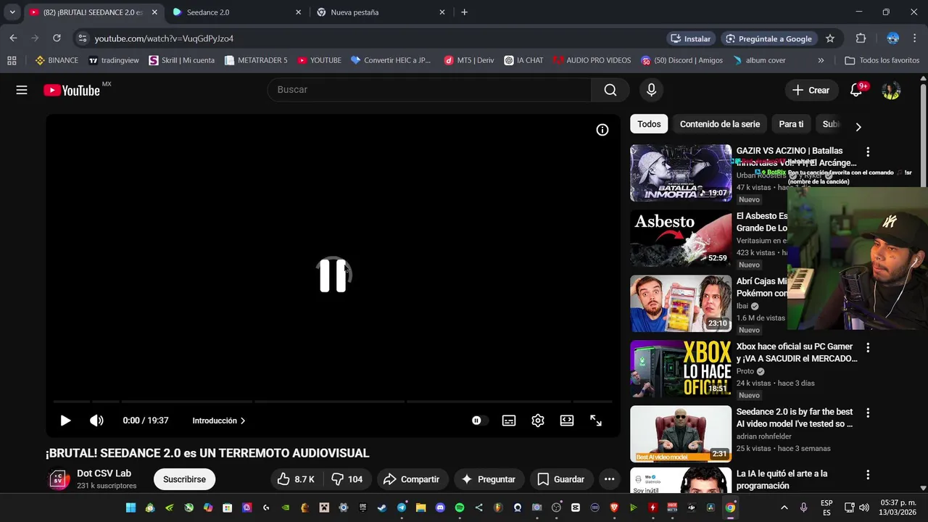928x522 pixels.
Task: Start voice search with microphone icon
Action: click(651, 90)
